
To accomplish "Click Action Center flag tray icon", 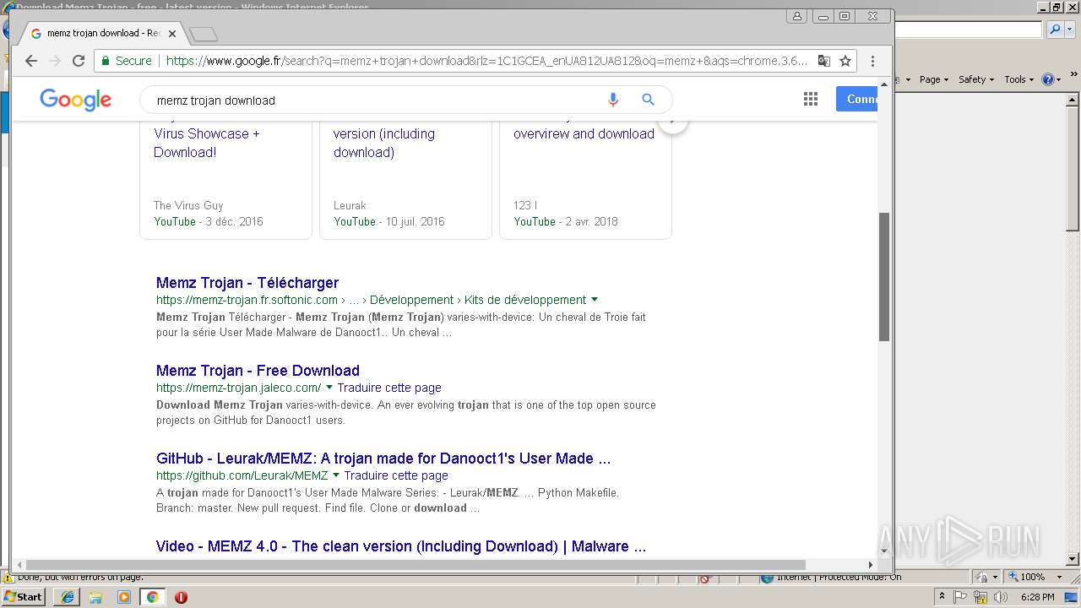I will click(961, 597).
